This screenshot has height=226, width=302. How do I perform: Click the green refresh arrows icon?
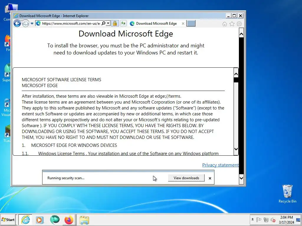click(x=123, y=24)
